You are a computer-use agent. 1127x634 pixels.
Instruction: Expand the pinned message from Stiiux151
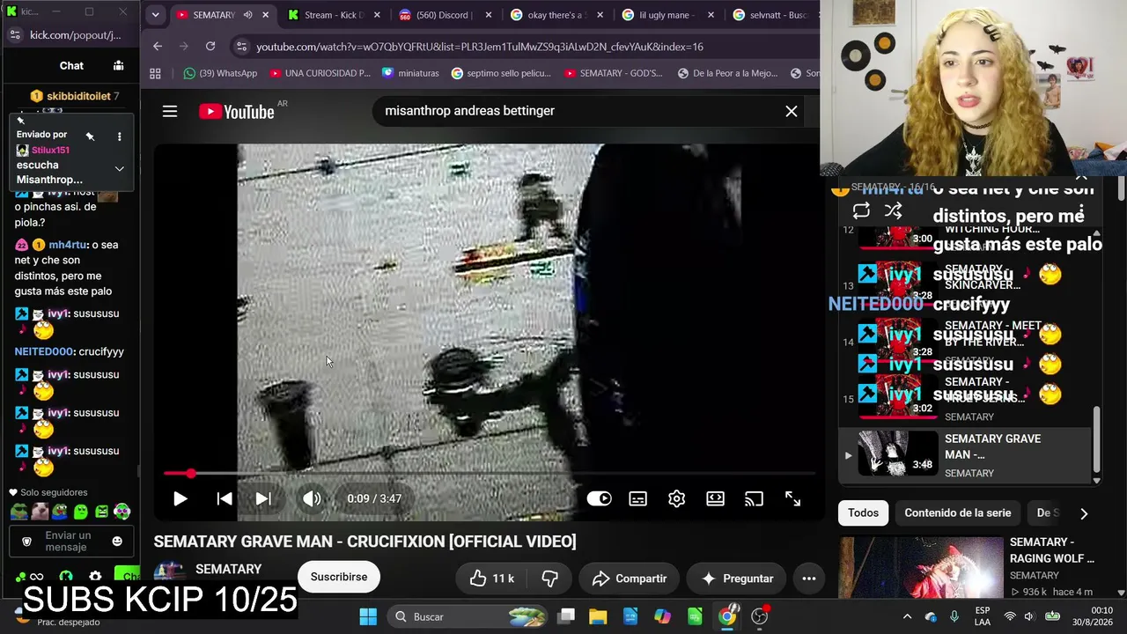[119, 168]
